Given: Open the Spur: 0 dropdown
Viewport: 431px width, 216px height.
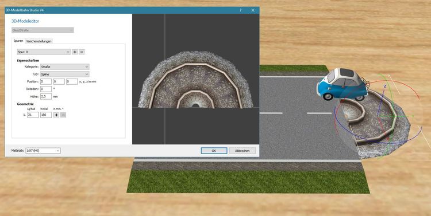Looking at the screenshot, I should [x=44, y=52].
